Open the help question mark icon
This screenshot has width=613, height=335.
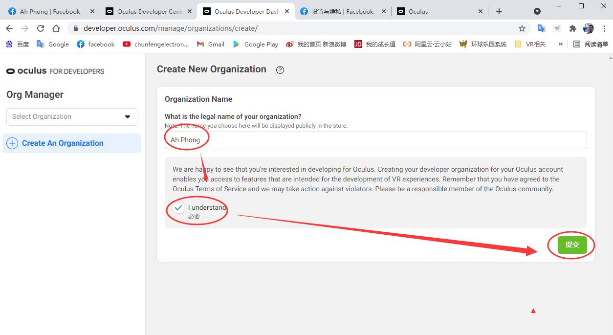coord(280,70)
